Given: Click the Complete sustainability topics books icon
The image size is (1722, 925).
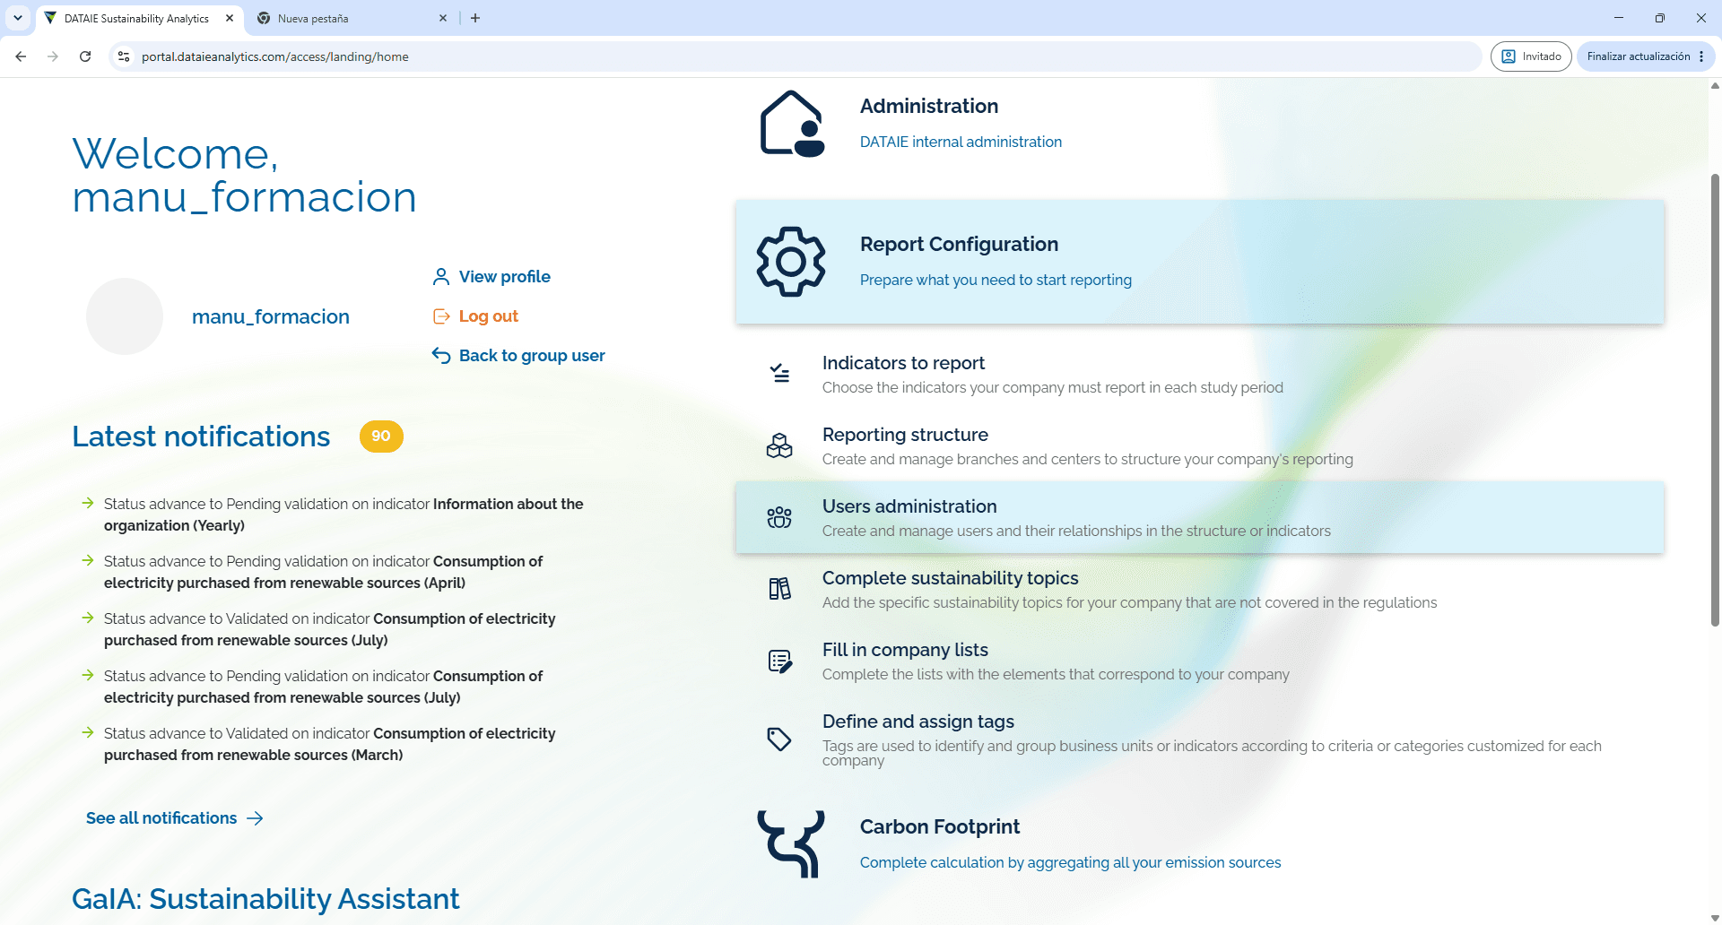Looking at the screenshot, I should pos(779,589).
